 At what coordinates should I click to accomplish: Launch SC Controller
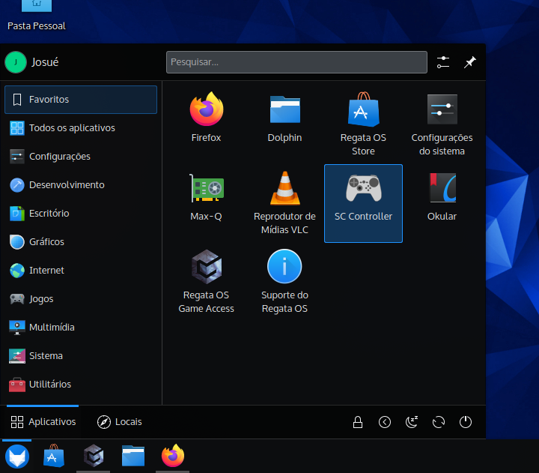point(363,203)
